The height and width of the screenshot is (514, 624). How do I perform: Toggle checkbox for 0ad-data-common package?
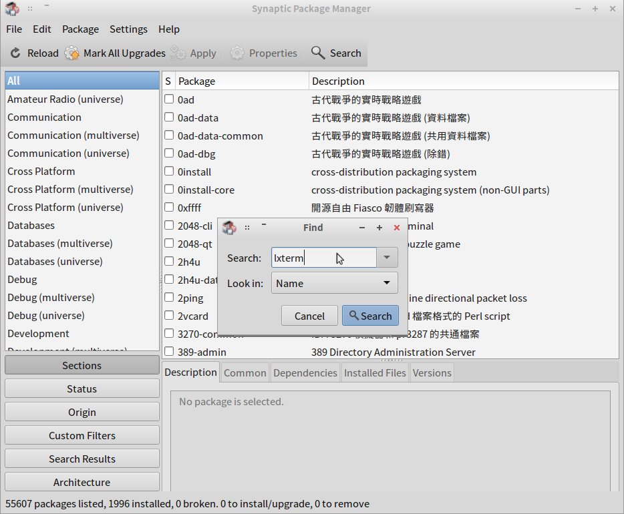pyautogui.click(x=169, y=135)
